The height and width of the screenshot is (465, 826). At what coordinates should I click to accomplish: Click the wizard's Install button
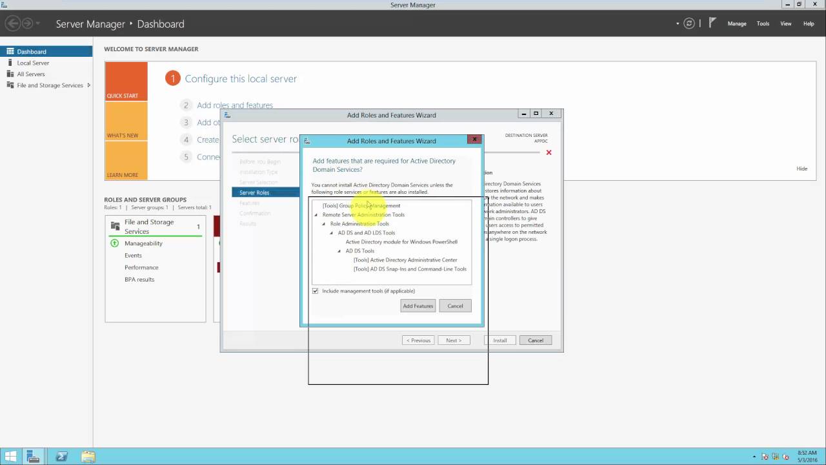coord(500,340)
